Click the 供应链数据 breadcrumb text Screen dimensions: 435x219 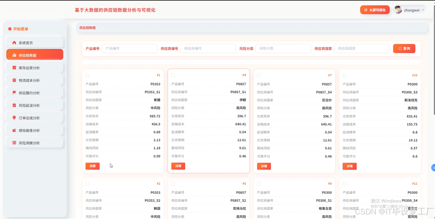[87, 28]
